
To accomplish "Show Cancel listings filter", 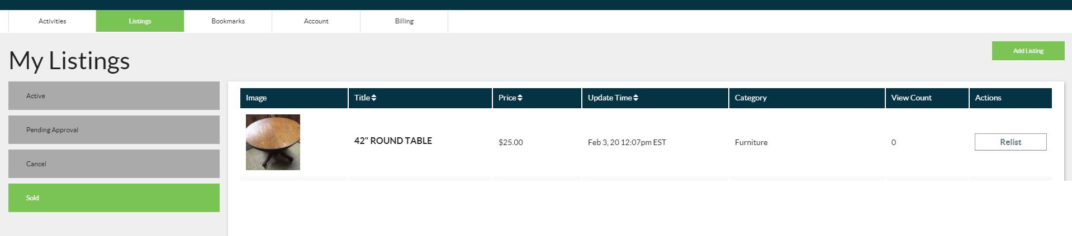I will tap(114, 164).
